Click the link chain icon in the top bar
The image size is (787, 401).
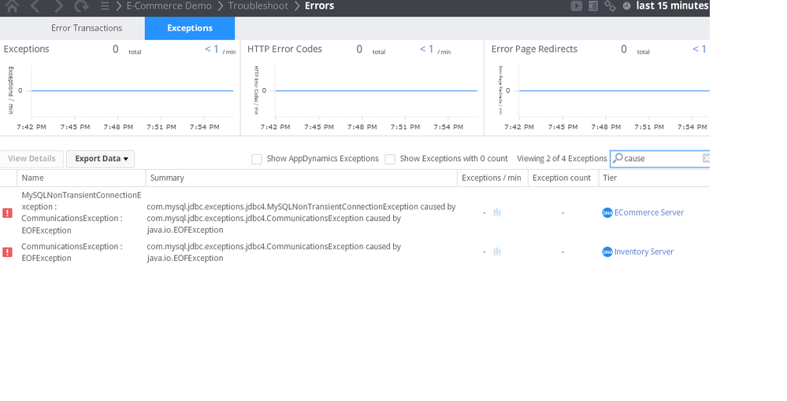610,6
